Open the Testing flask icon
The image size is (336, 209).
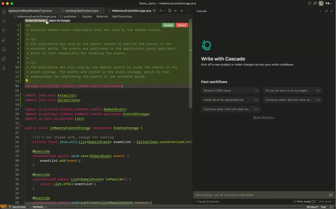pos(4,68)
